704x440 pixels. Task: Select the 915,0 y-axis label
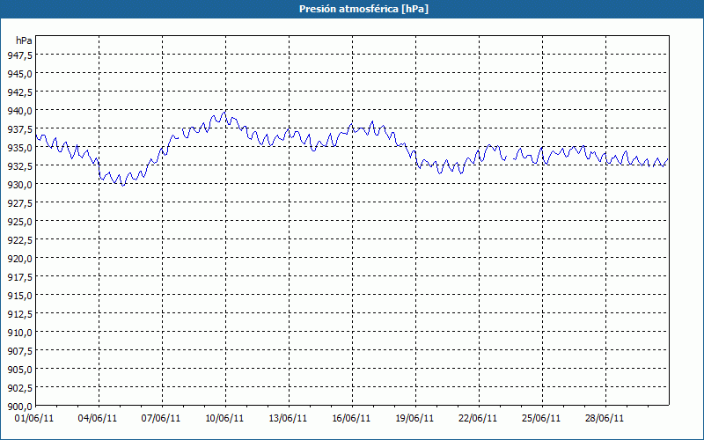[x=19, y=296]
